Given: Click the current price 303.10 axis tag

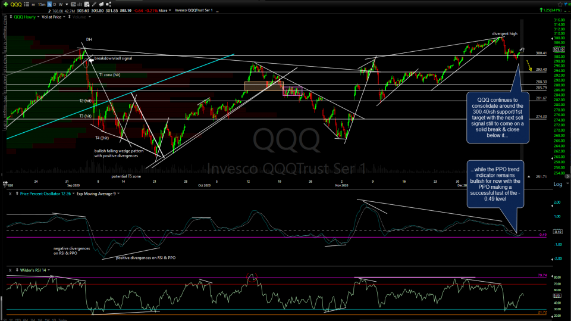Looking at the screenshot, I should (559, 49).
